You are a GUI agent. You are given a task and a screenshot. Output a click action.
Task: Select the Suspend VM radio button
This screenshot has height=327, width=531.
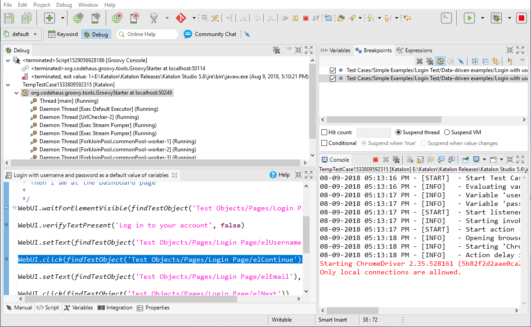tap(447, 132)
